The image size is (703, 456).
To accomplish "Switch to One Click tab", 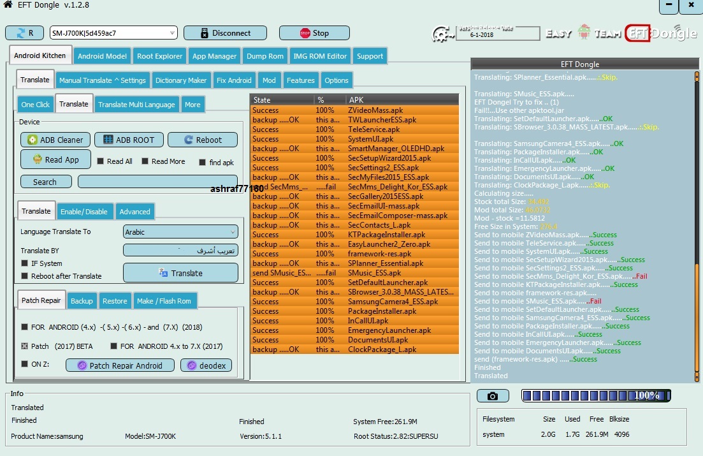I will [36, 105].
